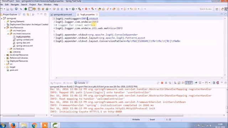Click the green Boot Dashboard circle icon
Image resolution: width=228 pixels, height=128 pixels.
coord(26,9)
